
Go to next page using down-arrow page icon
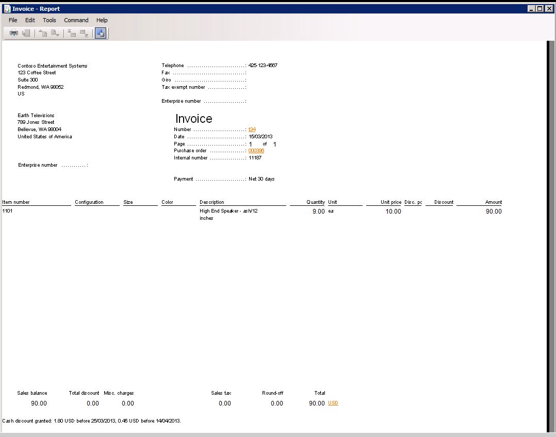coord(55,34)
